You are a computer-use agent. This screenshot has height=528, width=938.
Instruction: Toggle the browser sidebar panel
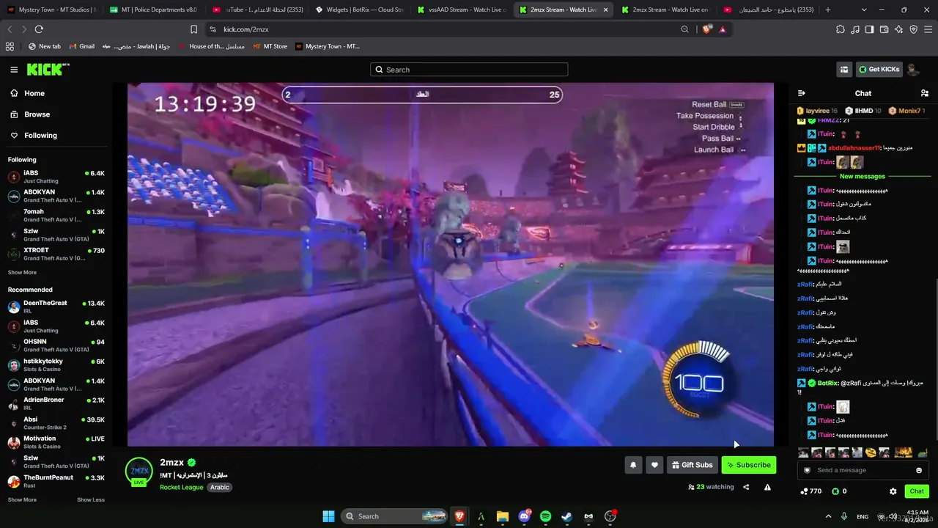coord(869,29)
